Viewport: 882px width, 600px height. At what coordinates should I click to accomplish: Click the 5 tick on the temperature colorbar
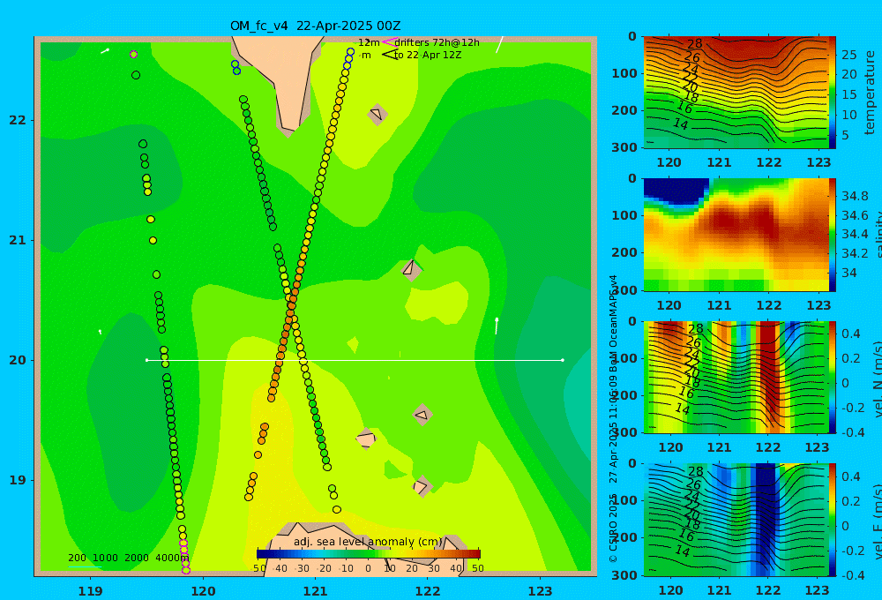coord(845,135)
